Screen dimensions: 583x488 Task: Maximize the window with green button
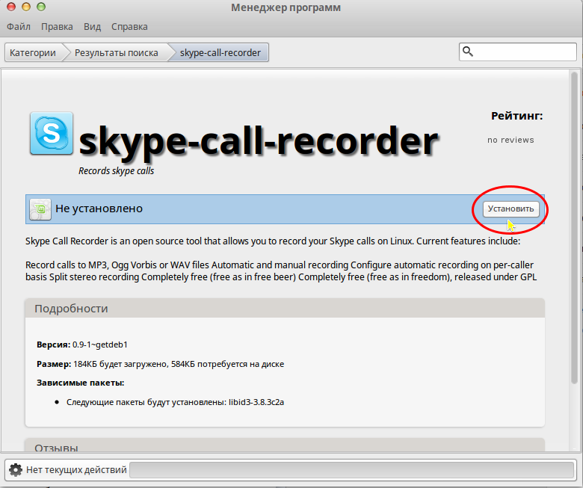pos(41,7)
